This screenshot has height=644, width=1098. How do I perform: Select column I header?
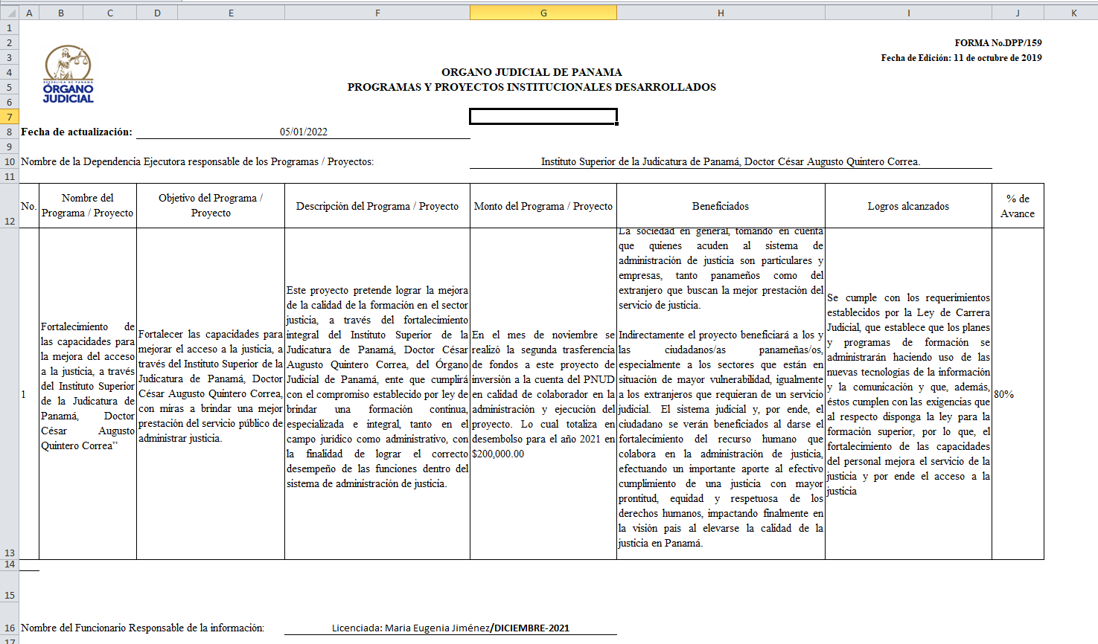908,13
